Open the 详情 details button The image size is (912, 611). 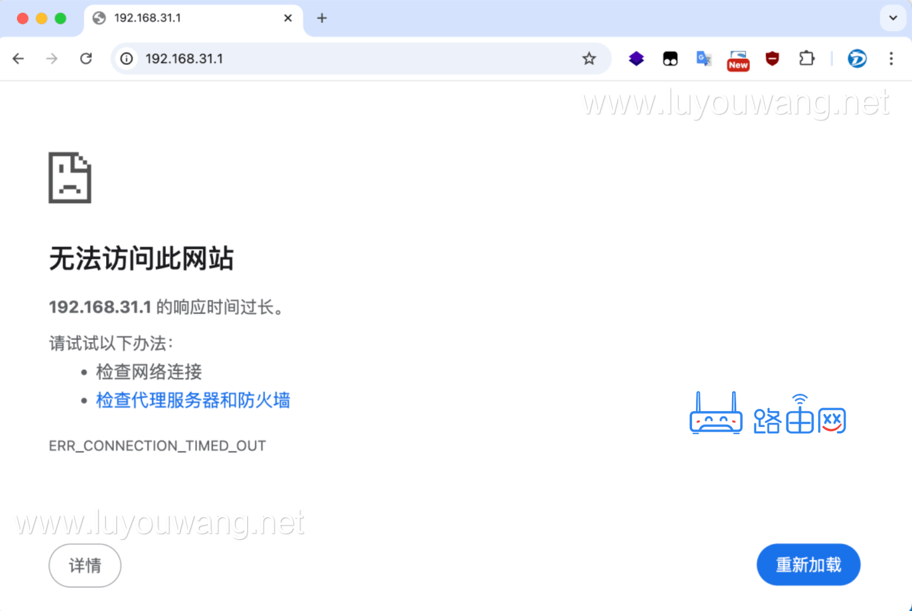click(x=84, y=565)
